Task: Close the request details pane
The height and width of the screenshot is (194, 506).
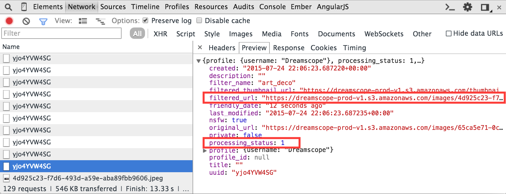Action: pos(200,47)
